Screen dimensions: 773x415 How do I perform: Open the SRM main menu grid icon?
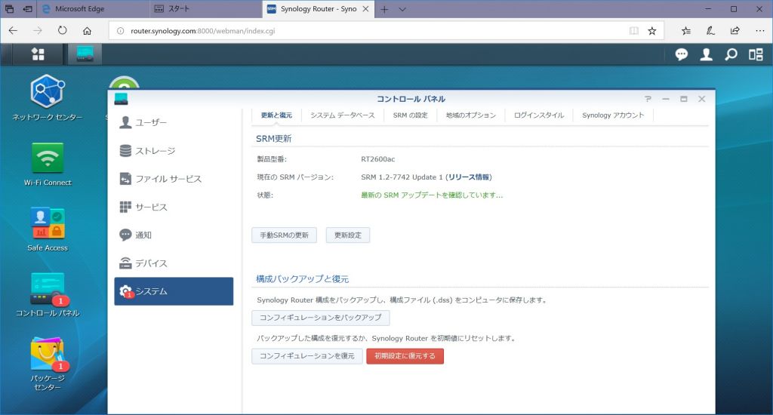click(38, 54)
